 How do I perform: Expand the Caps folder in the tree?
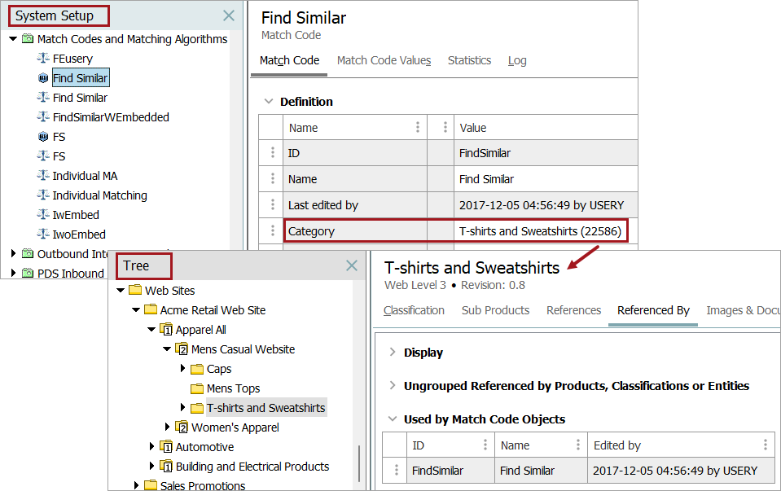coord(183,369)
